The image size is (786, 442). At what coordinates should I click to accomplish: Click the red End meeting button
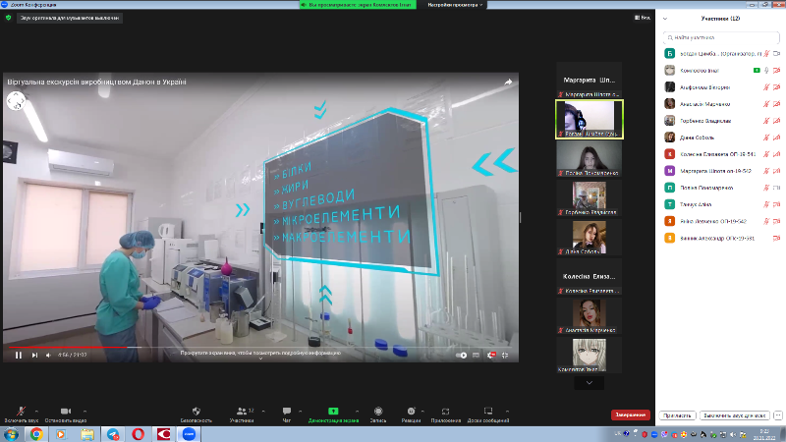click(630, 414)
